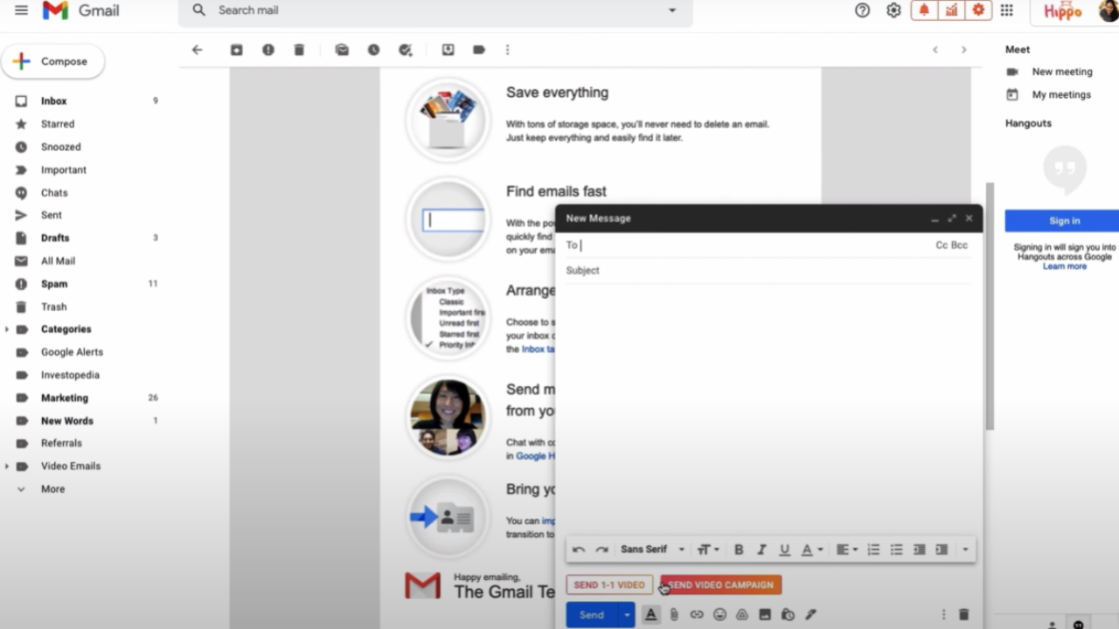Open the email toolbar More options

[x=507, y=50]
